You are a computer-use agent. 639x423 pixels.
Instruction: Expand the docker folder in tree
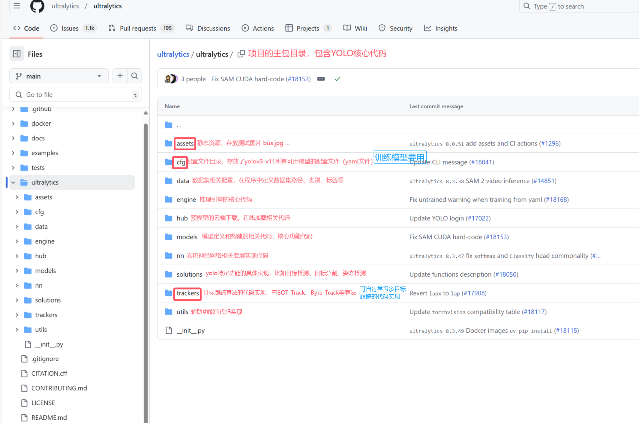[13, 124]
